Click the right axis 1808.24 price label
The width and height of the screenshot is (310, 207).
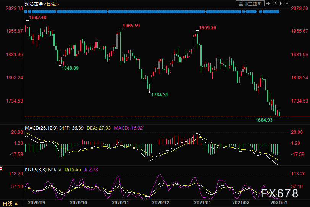[300, 78]
